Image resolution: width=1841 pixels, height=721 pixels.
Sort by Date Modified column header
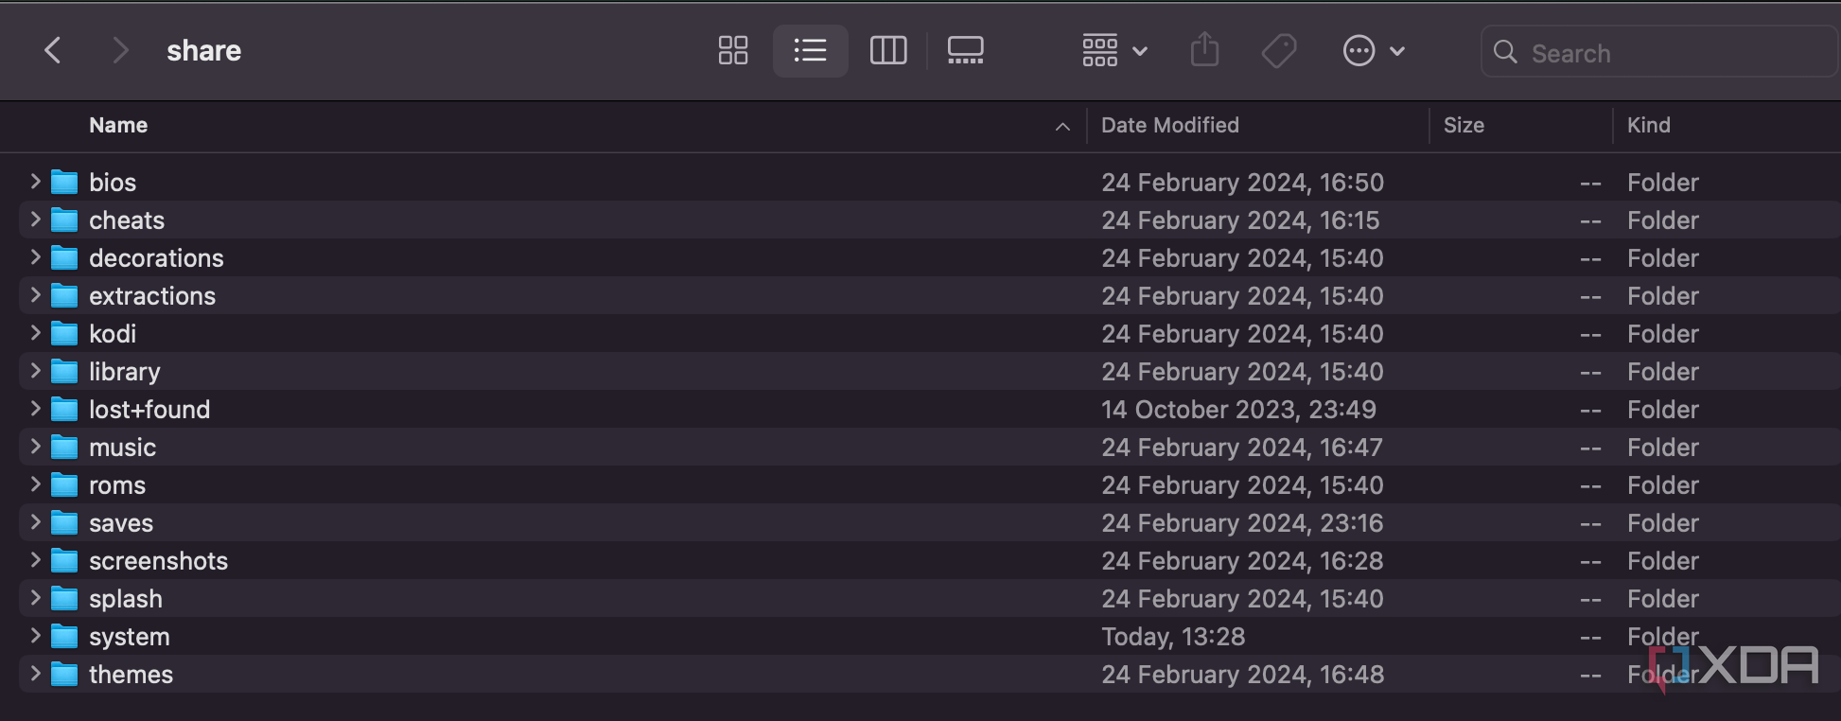(1170, 125)
